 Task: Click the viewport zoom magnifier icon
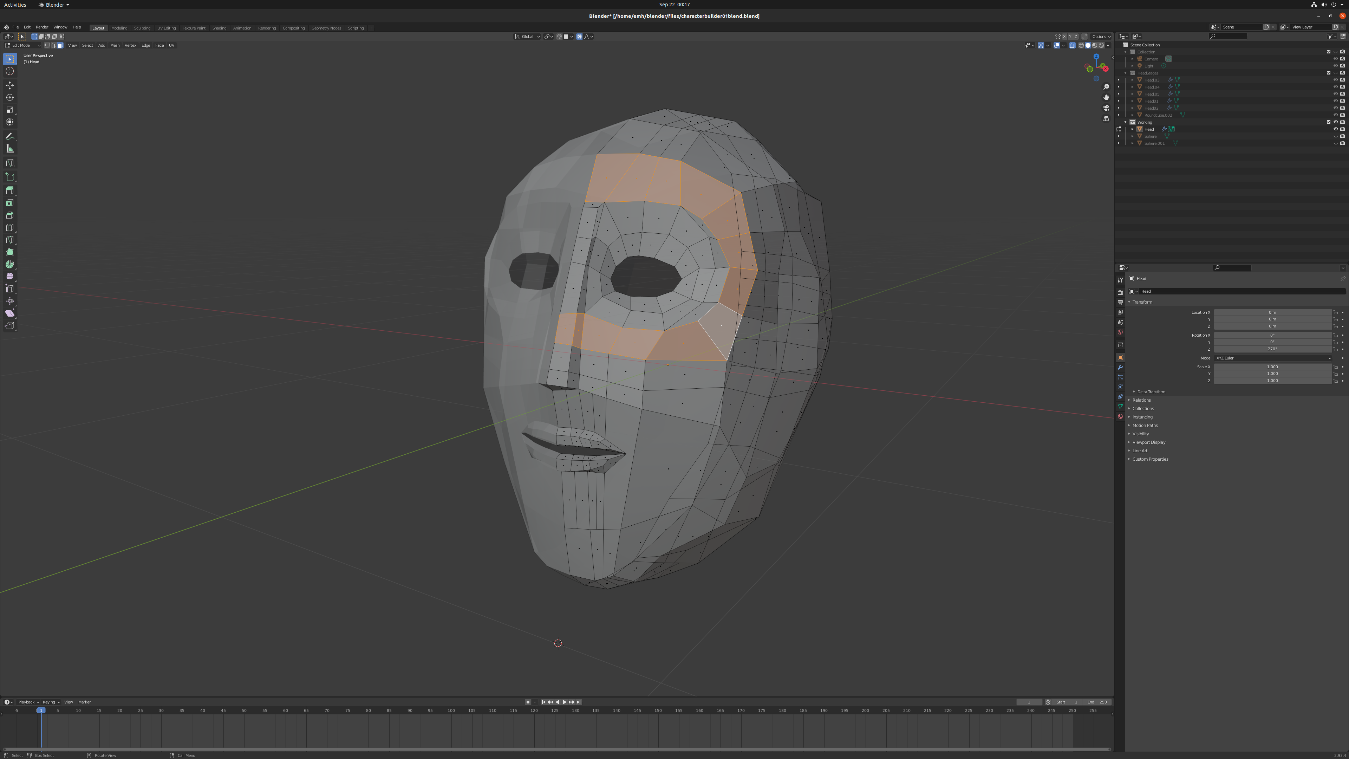coord(1106,87)
